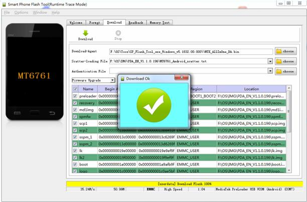Click the big green checkmark in the dialog
This screenshot has height=202, width=307.
point(154,105)
